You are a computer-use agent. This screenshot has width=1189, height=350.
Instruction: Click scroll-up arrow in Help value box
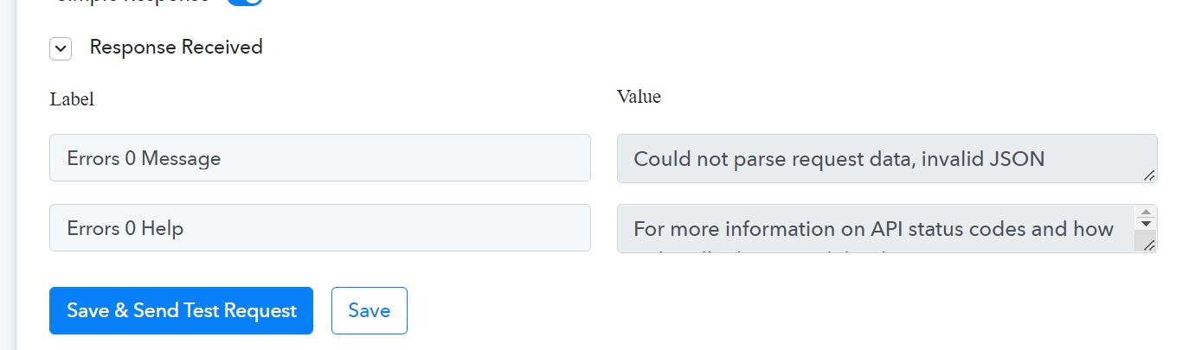pos(1147,213)
